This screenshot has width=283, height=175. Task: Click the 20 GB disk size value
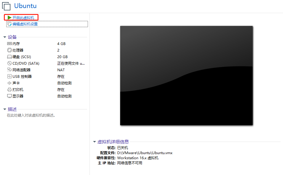click(62, 57)
